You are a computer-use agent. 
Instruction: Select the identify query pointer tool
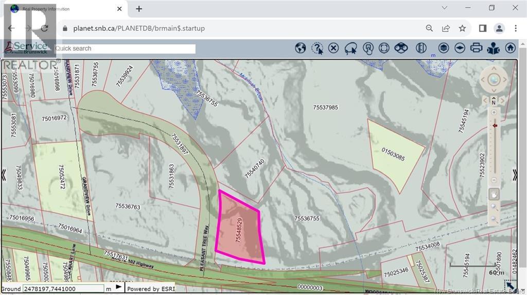[318, 48]
